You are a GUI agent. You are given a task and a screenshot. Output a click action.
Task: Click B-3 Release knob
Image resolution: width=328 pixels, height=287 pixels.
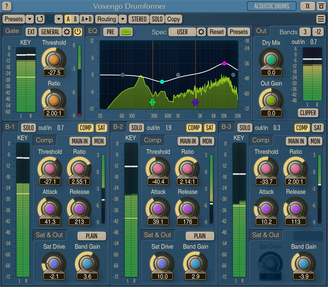[x=296, y=209]
